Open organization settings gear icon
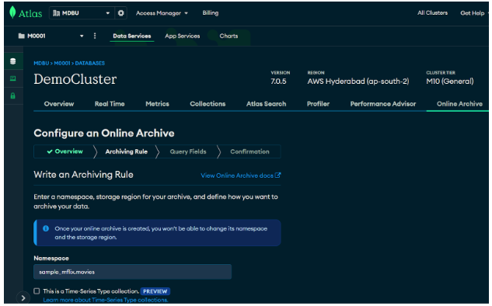The height and width of the screenshot is (306, 492). coord(120,13)
